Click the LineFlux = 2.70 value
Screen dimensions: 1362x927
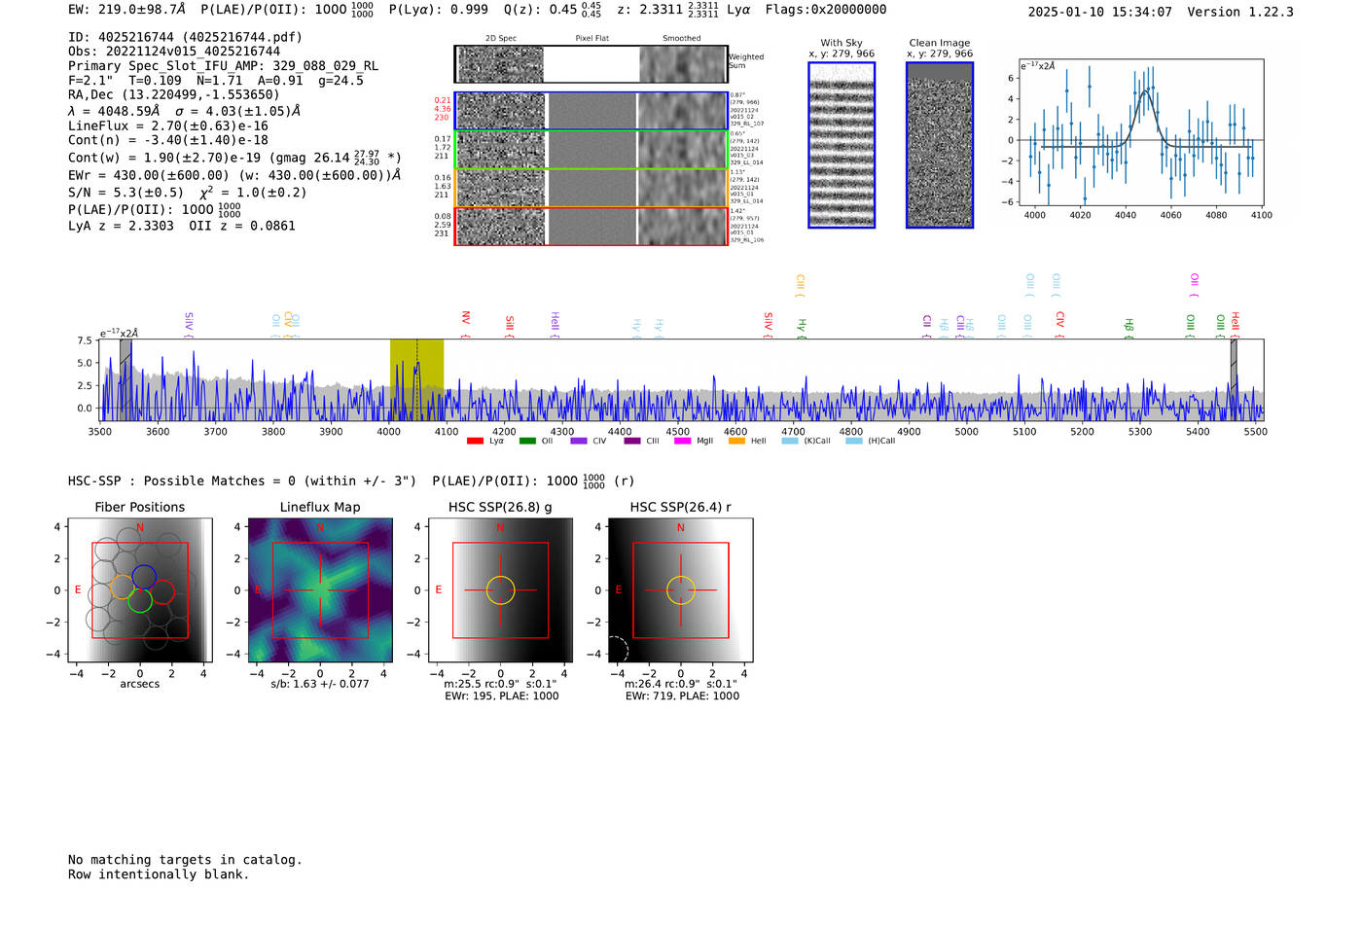point(168,125)
